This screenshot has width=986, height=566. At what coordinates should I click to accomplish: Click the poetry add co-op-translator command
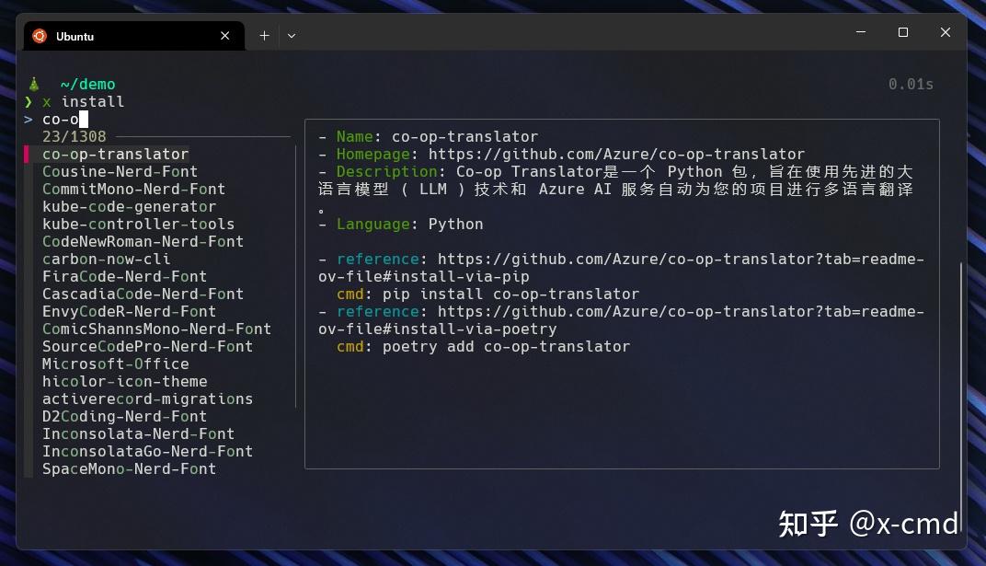click(x=506, y=347)
